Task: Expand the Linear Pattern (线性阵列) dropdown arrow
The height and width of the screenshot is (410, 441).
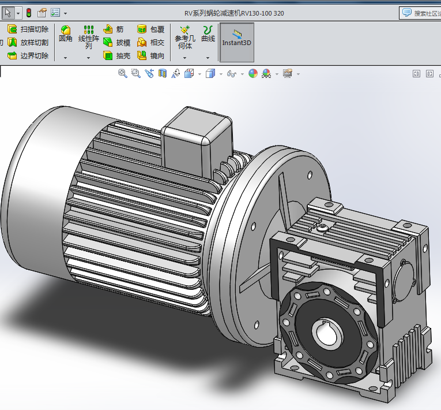Action: coord(88,58)
